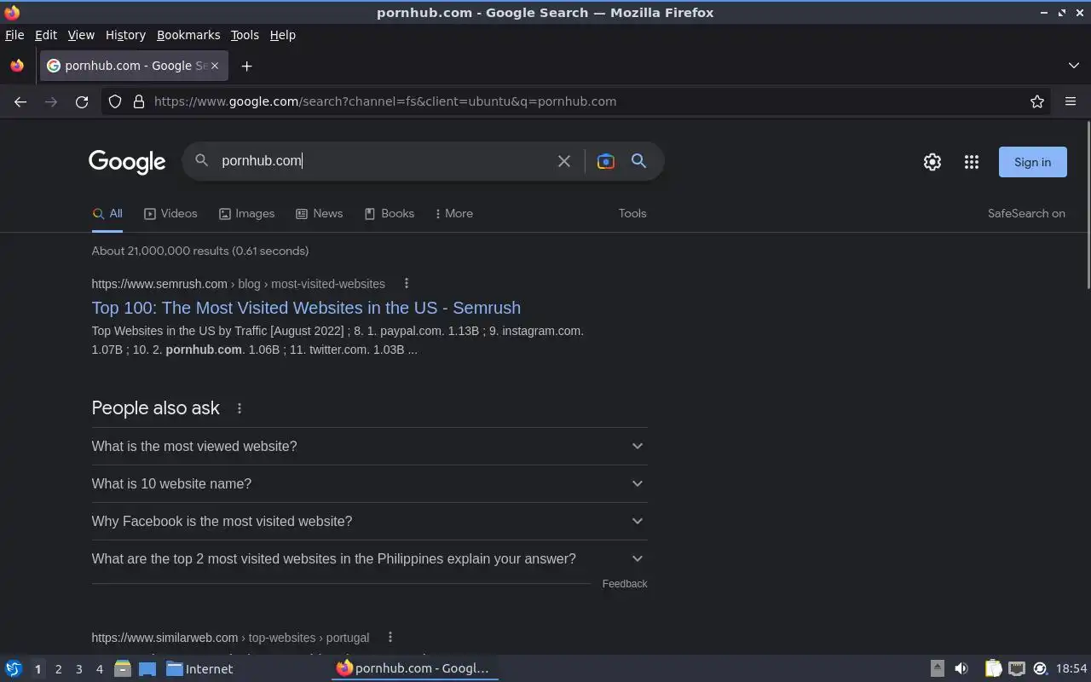The height and width of the screenshot is (682, 1091).
Task: Open the Edit menu
Action: [x=46, y=35]
